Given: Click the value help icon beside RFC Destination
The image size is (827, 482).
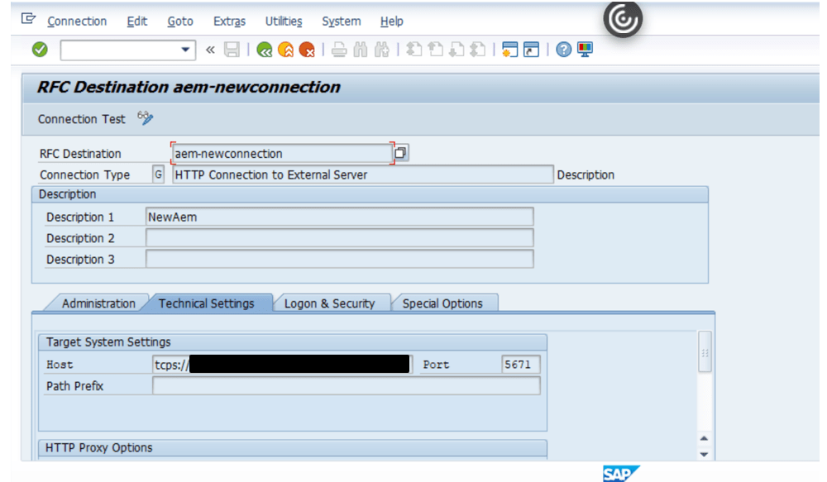Looking at the screenshot, I should click(400, 153).
